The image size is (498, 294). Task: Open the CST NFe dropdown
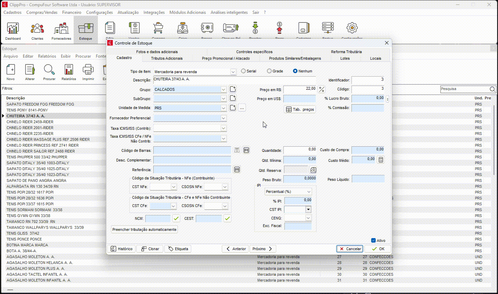[174, 187]
